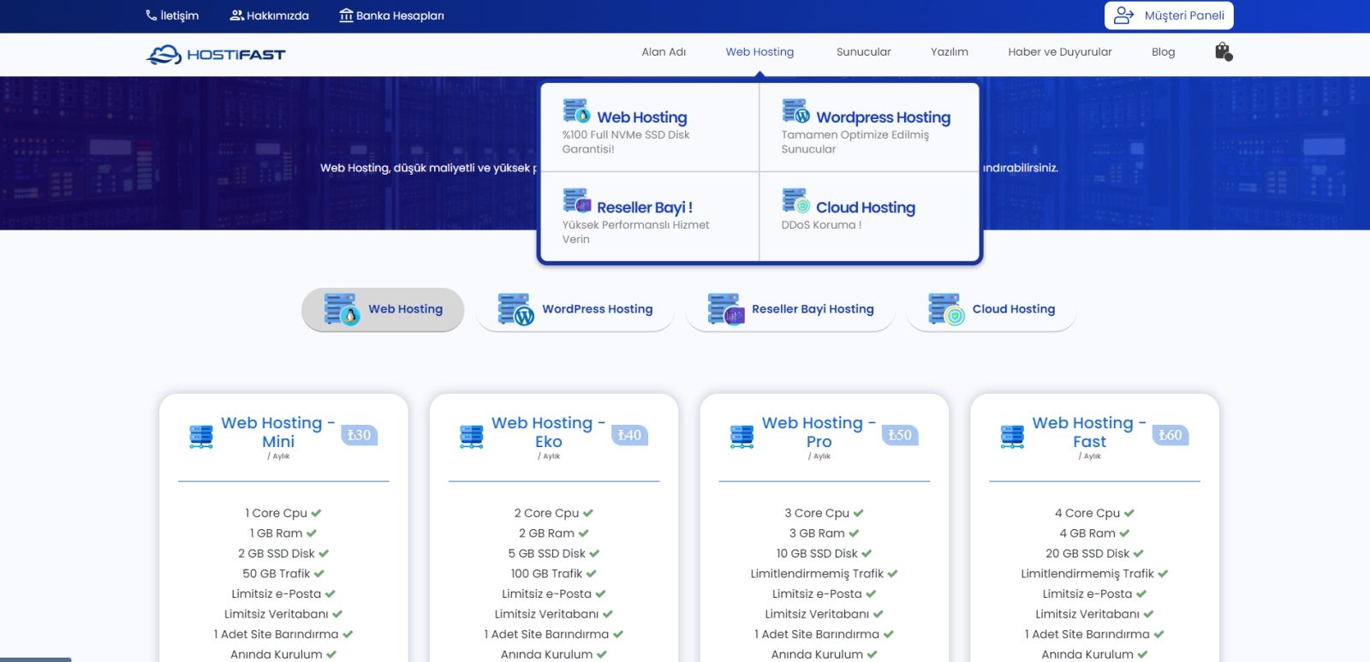Image resolution: width=1370 pixels, height=662 pixels.
Task: Click 'Limitsiz Veritabanı' in the Eko plan
Action: coord(546,614)
